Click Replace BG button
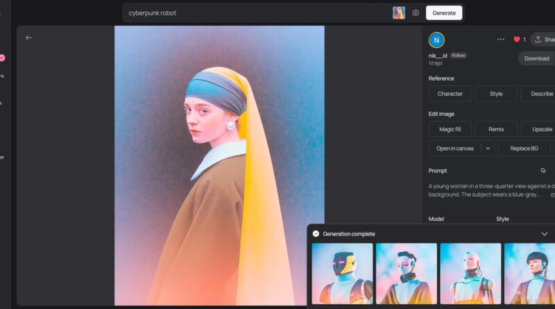 point(524,149)
